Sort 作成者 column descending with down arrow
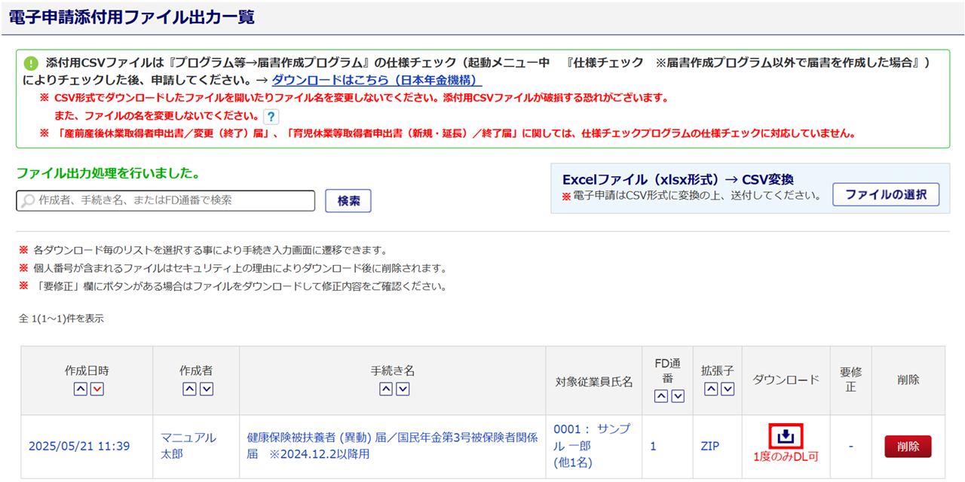This screenshot has height=482, width=965. 207,389
